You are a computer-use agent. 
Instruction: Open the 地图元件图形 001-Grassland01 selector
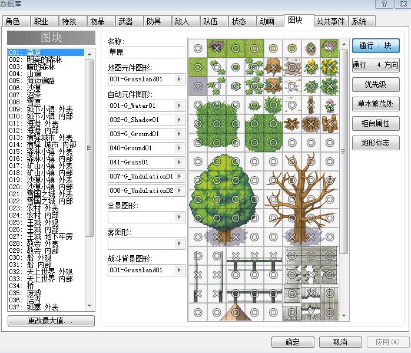[x=180, y=79]
